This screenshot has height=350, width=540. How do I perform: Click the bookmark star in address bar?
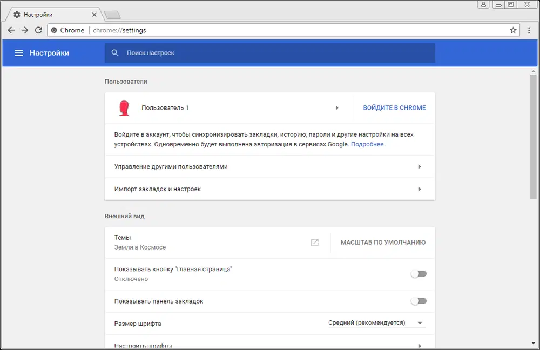(x=513, y=30)
